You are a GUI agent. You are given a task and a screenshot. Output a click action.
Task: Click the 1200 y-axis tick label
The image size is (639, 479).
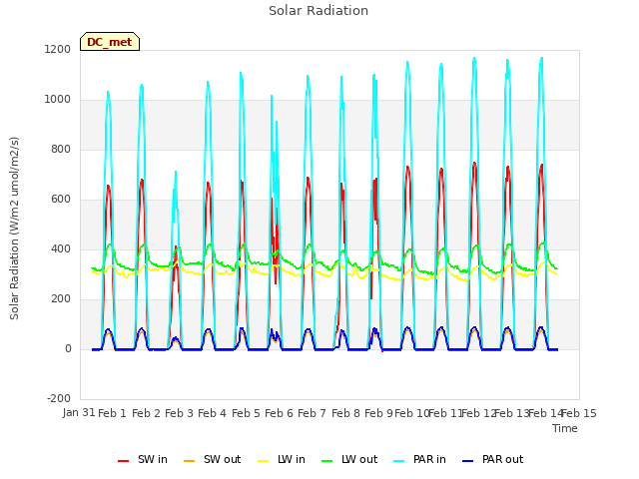point(58,49)
